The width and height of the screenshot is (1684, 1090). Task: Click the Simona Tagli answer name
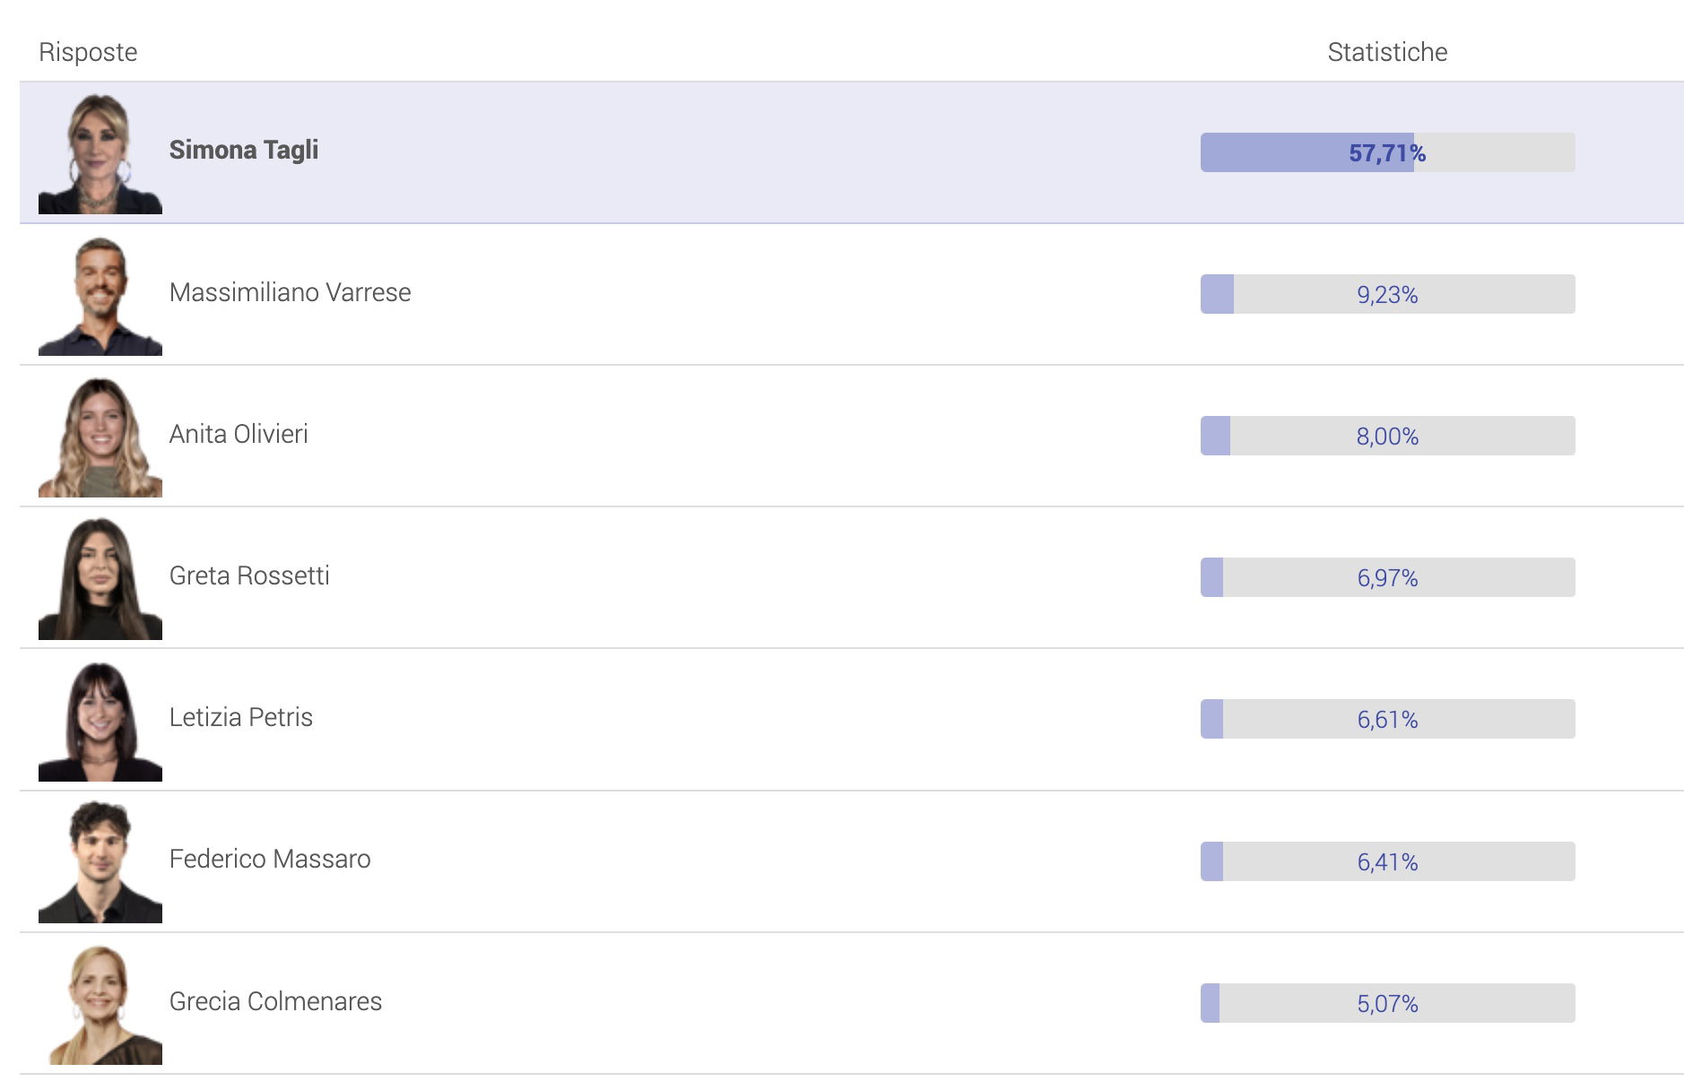[x=244, y=150]
